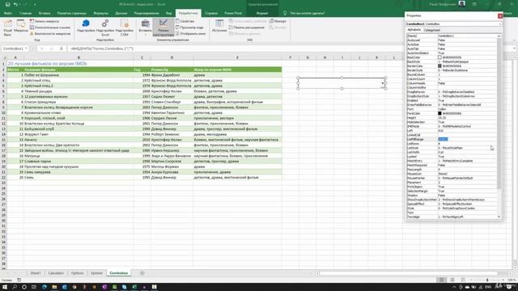Switch to Alphabetic tab in Properties
The height and width of the screenshot is (291, 518).
point(414,30)
